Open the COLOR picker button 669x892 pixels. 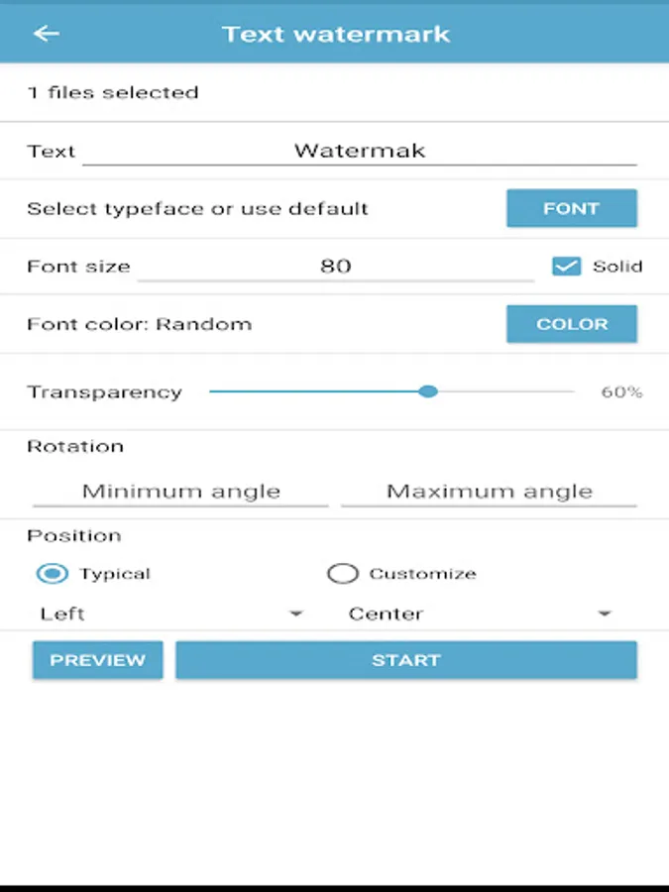click(x=571, y=324)
